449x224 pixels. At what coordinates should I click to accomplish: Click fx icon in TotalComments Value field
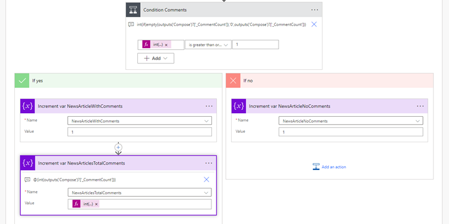coord(77,204)
